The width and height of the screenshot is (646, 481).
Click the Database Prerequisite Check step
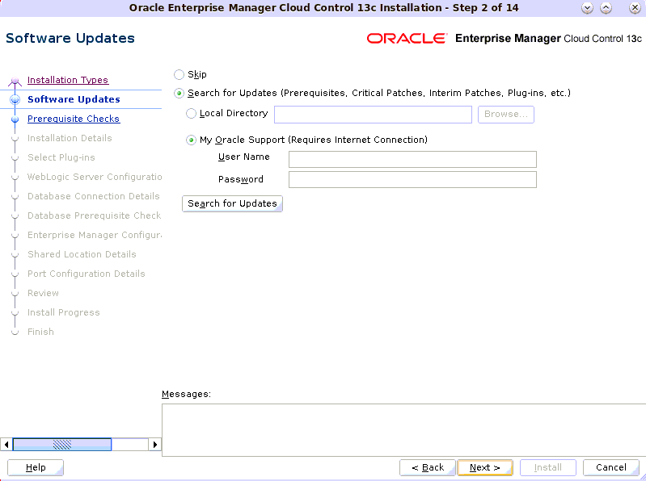click(94, 215)
